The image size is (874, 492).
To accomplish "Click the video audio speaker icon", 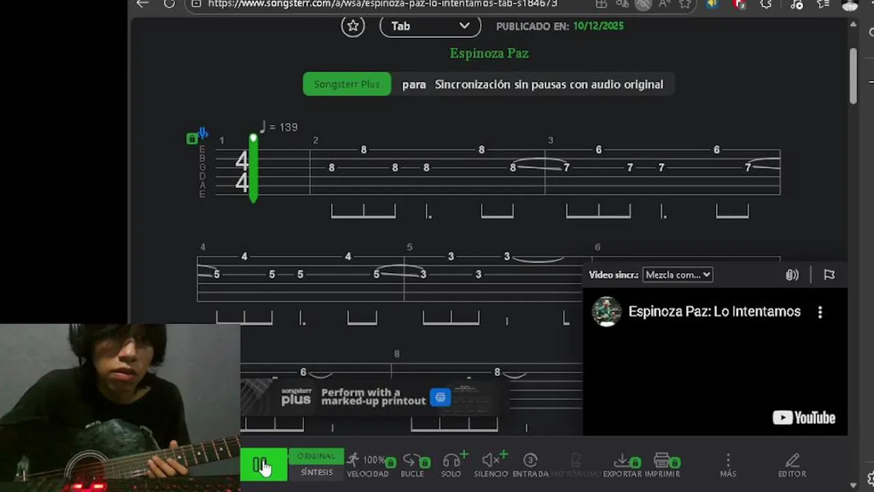I will pos(792,275).
